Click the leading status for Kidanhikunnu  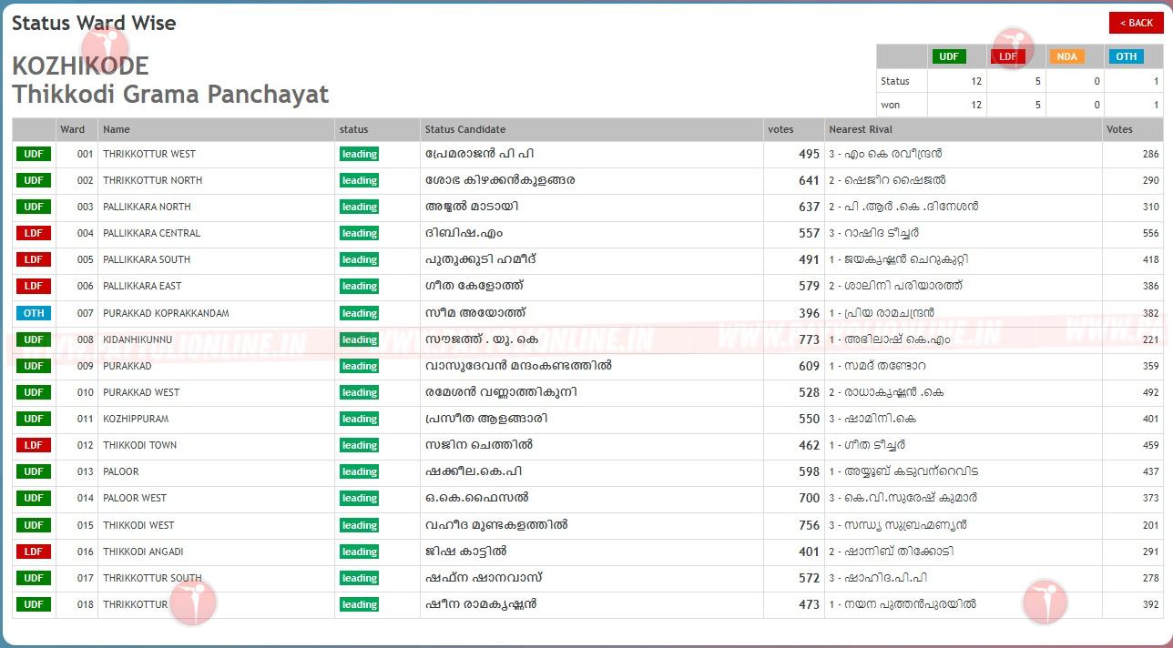point(359,339)
